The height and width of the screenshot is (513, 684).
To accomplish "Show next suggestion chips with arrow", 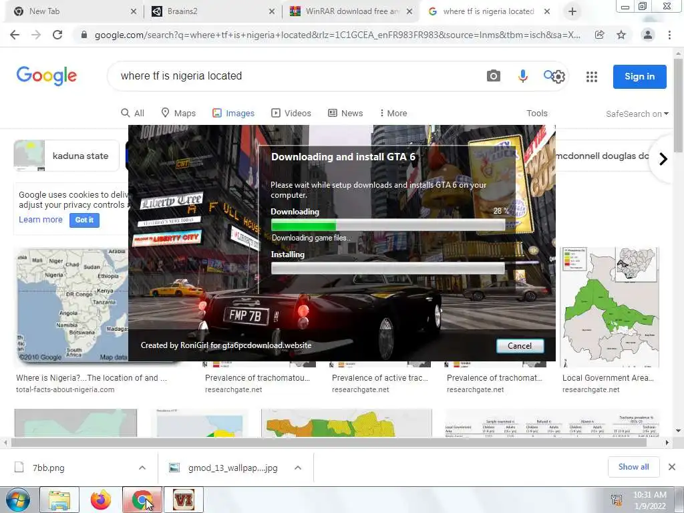I will click(x=663, y=159).
